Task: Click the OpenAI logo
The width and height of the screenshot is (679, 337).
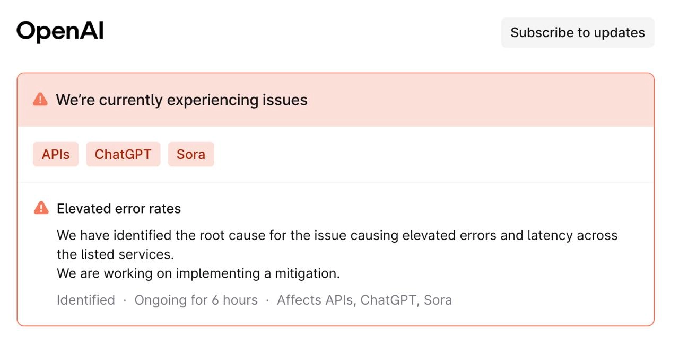Action: 60,32
